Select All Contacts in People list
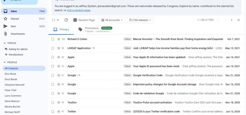 coord(24,68)
